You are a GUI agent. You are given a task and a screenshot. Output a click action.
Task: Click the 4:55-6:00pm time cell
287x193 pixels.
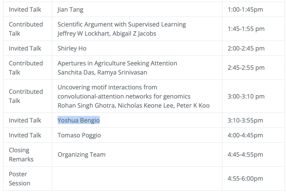coord(245,179)
